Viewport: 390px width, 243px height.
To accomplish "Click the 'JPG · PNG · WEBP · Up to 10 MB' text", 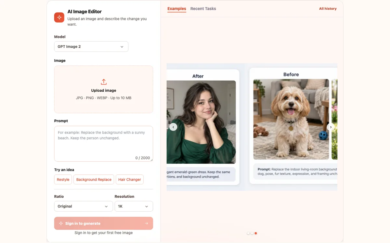I will pos(104,98).
